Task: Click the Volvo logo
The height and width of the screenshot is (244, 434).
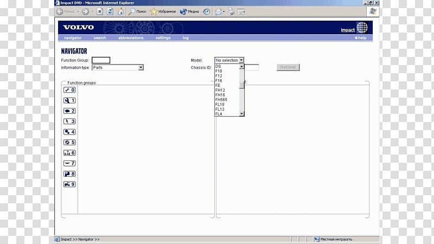Action: [x=79, y=27]
